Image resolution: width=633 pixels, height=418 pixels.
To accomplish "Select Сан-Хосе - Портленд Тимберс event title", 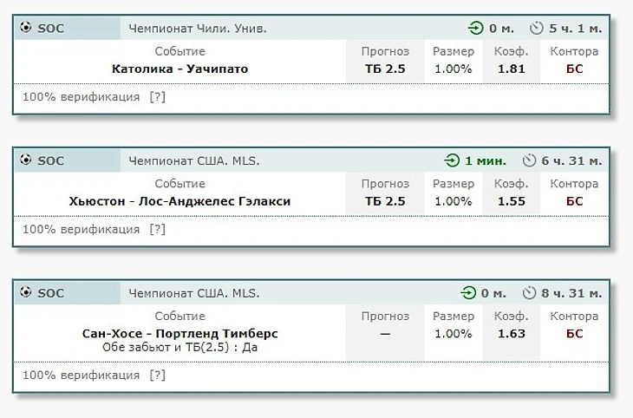I will (x=180, y=334).
